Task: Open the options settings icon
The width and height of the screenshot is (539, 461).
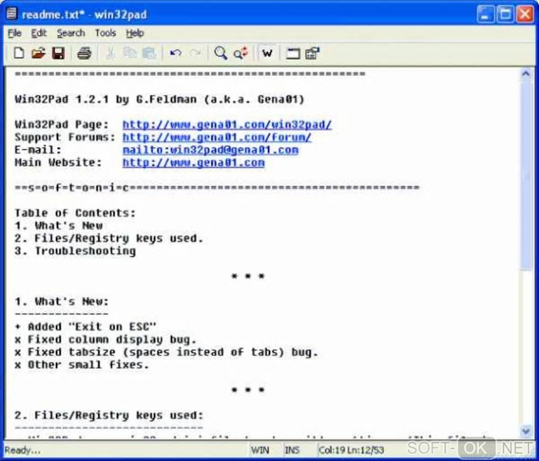Action: [312, 53]
